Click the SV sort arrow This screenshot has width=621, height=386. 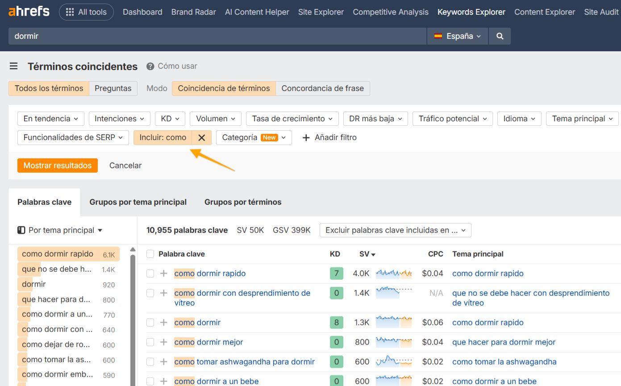[x=373, y=254]
